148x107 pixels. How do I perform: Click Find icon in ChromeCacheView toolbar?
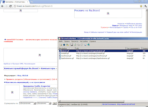(x=85, y=45)
